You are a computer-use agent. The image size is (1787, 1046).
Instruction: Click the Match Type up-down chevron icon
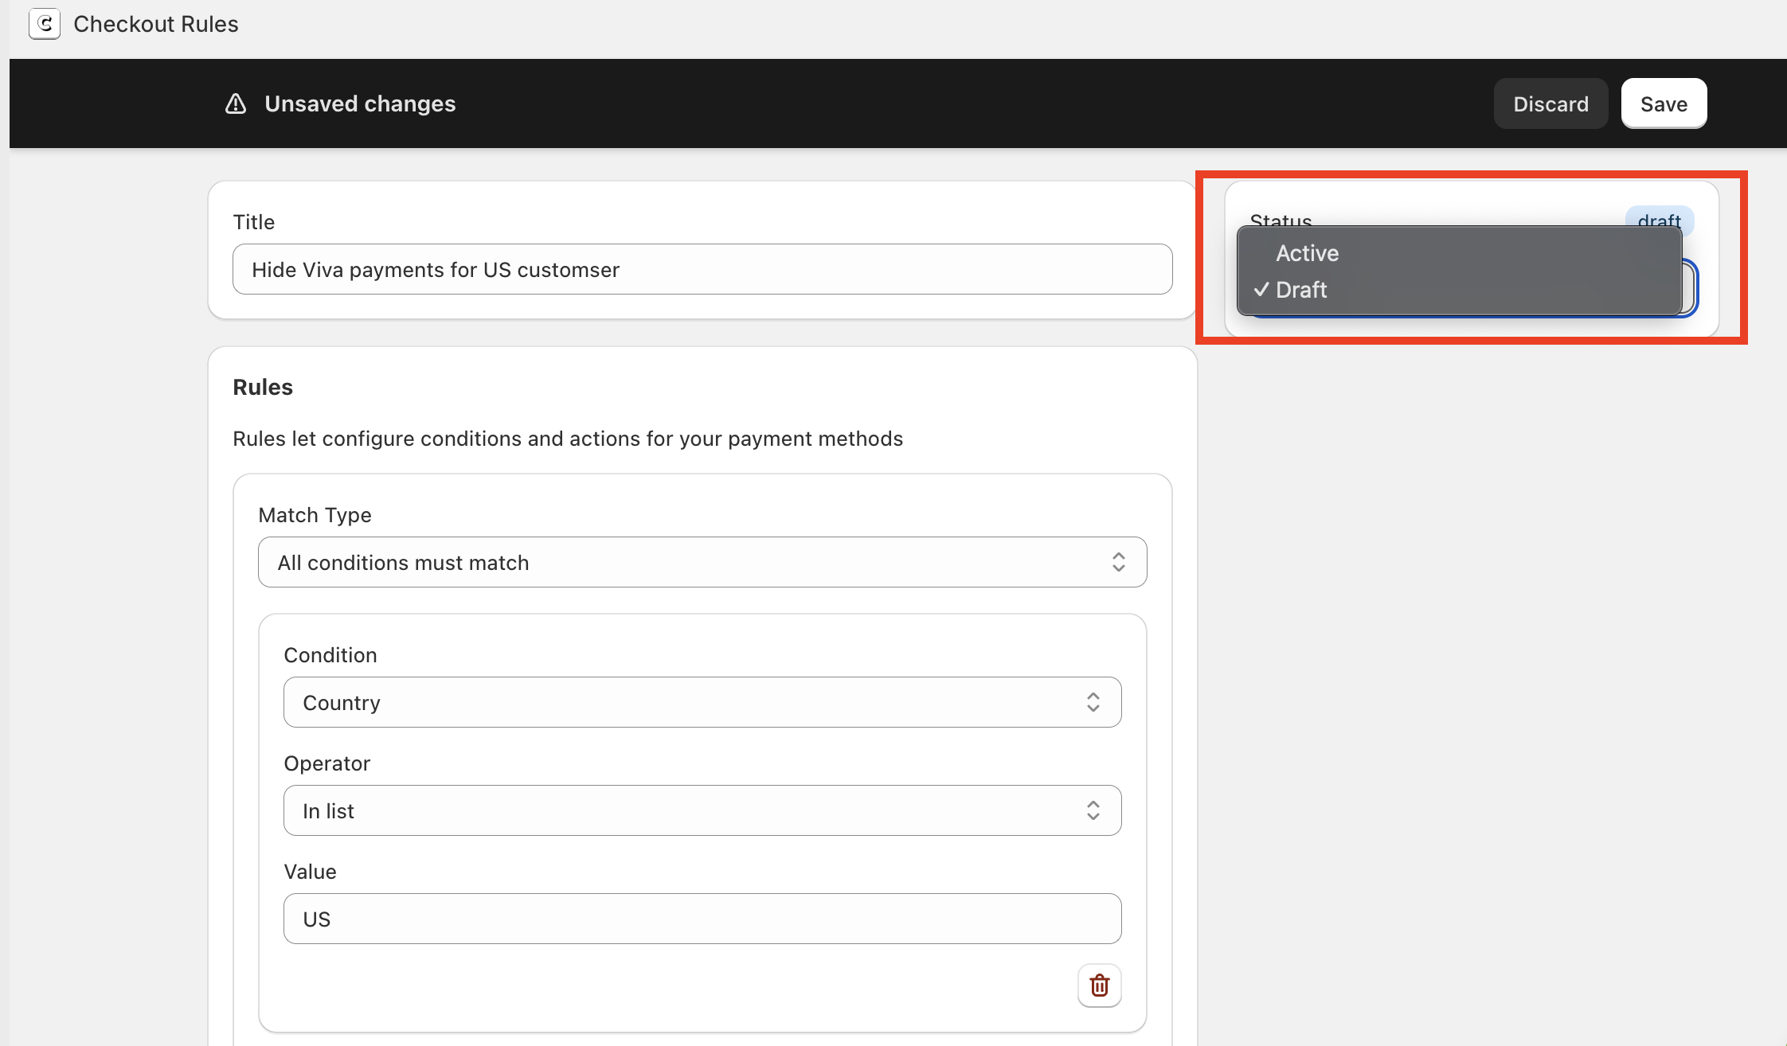[1118, 562]
